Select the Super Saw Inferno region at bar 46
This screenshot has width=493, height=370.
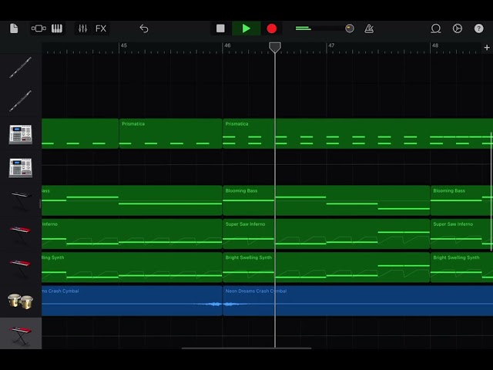[x=326, y=234]
